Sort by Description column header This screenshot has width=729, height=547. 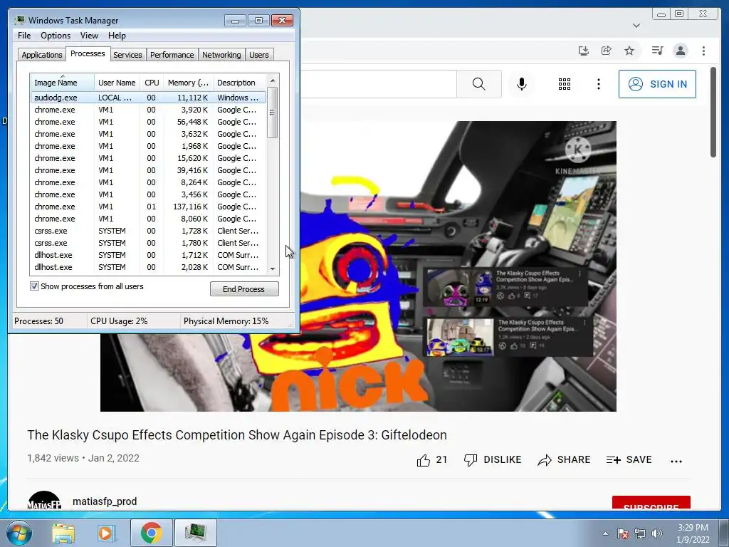[x=239, y=83]
